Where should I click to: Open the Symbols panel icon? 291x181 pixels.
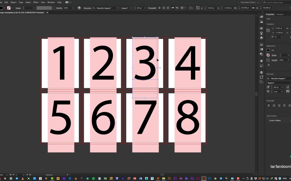(x=261, y=38)
